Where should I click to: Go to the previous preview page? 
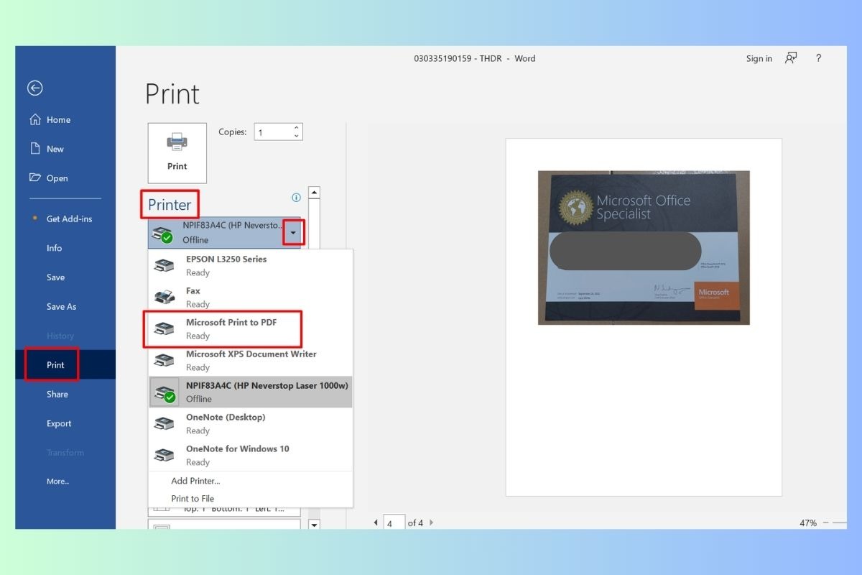[x=376, y=523]
